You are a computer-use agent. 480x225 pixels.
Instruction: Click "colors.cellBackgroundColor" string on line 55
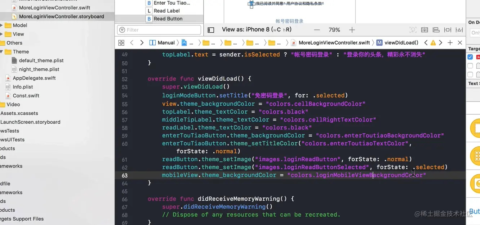coord(316,104)
